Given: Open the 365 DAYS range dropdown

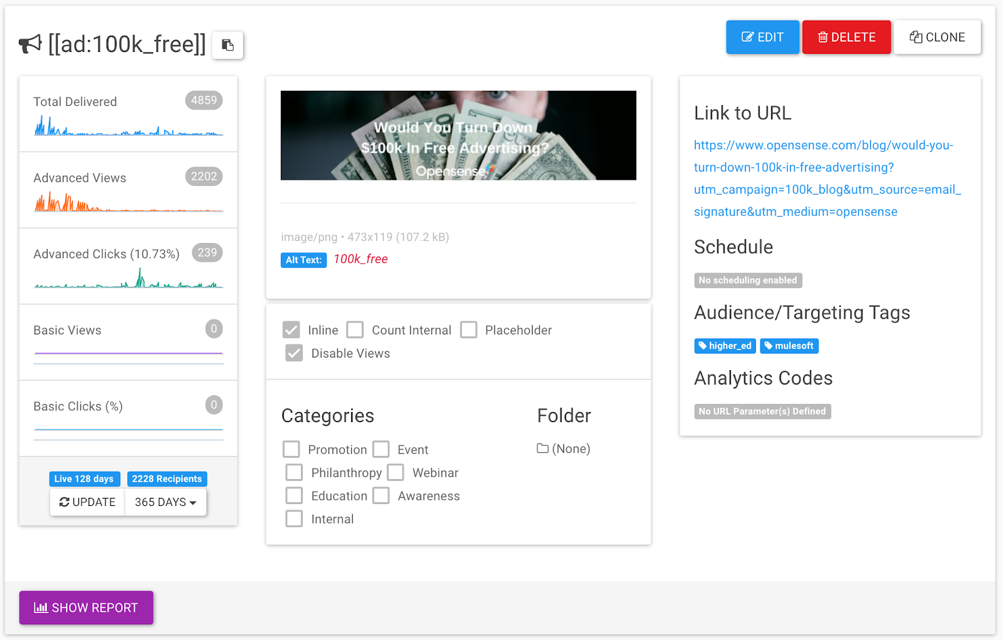Looking at the screenshot, I should (165, 502).
